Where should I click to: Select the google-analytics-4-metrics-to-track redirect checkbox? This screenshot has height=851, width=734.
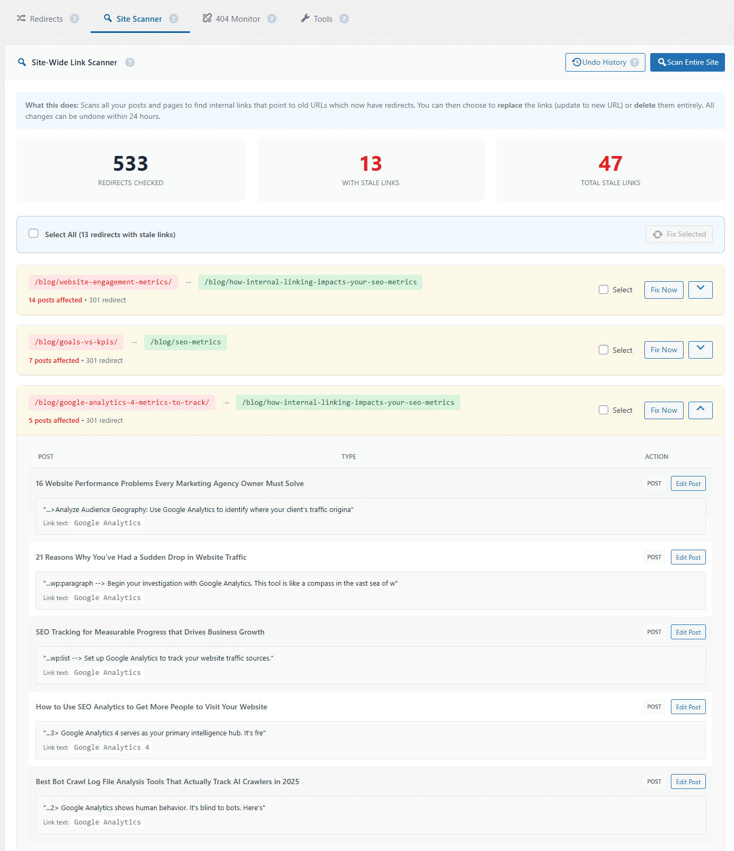604,410
